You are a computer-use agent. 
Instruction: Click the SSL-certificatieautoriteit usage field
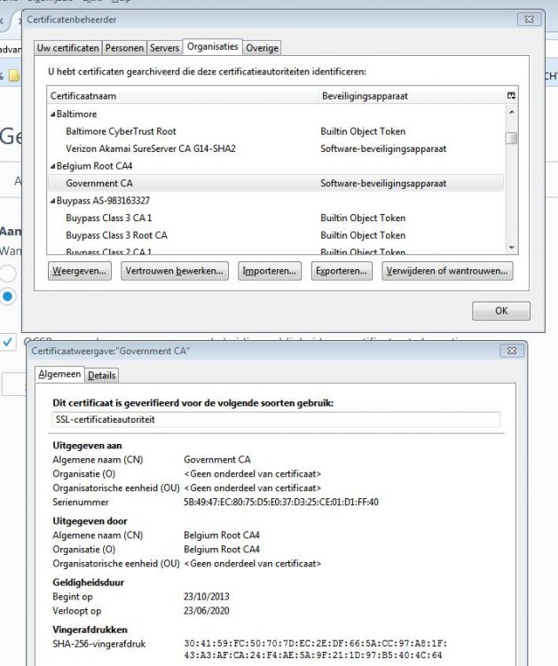(x=276, y=420)
